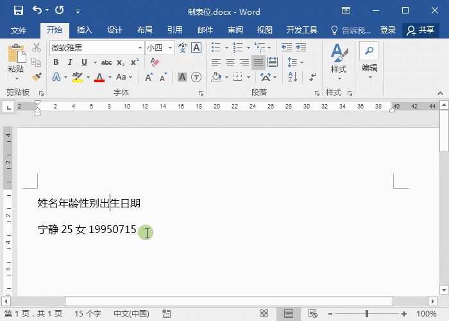This screenshot has width=449, height=321.
Task: Click the Grow Font icon
Action: (x=149, y=77)
